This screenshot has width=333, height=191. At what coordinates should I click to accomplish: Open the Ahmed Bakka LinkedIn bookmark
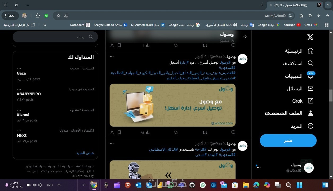[x=148, y=25]
